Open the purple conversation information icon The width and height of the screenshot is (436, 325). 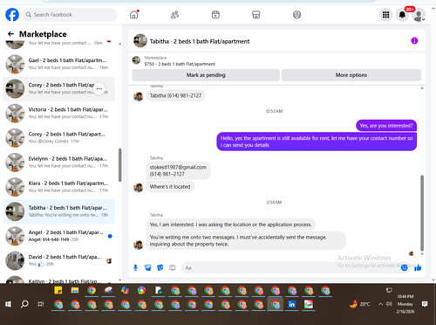[414, 41]
